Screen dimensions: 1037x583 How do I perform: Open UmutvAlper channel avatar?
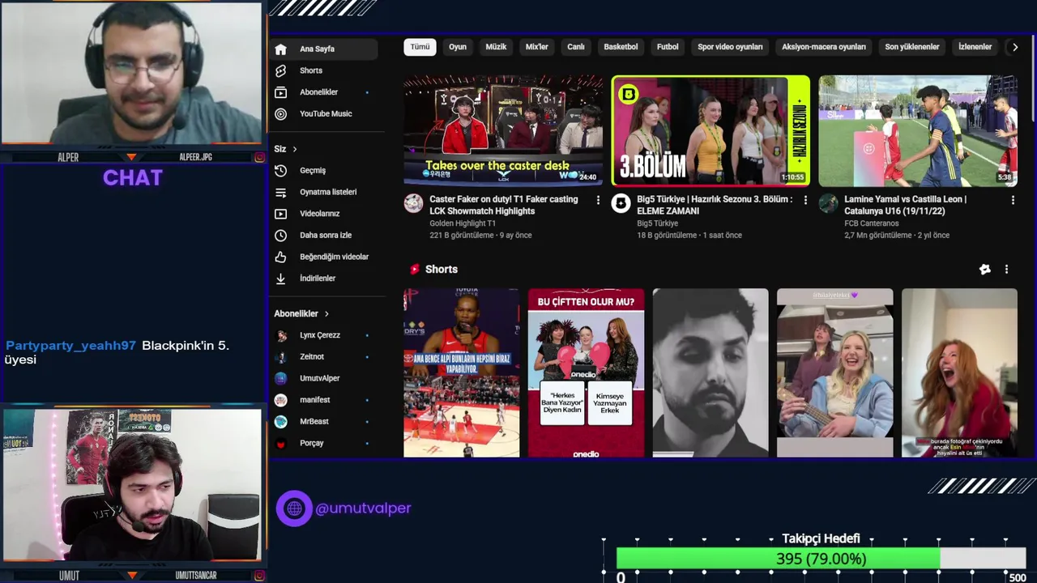coord(280,378)
